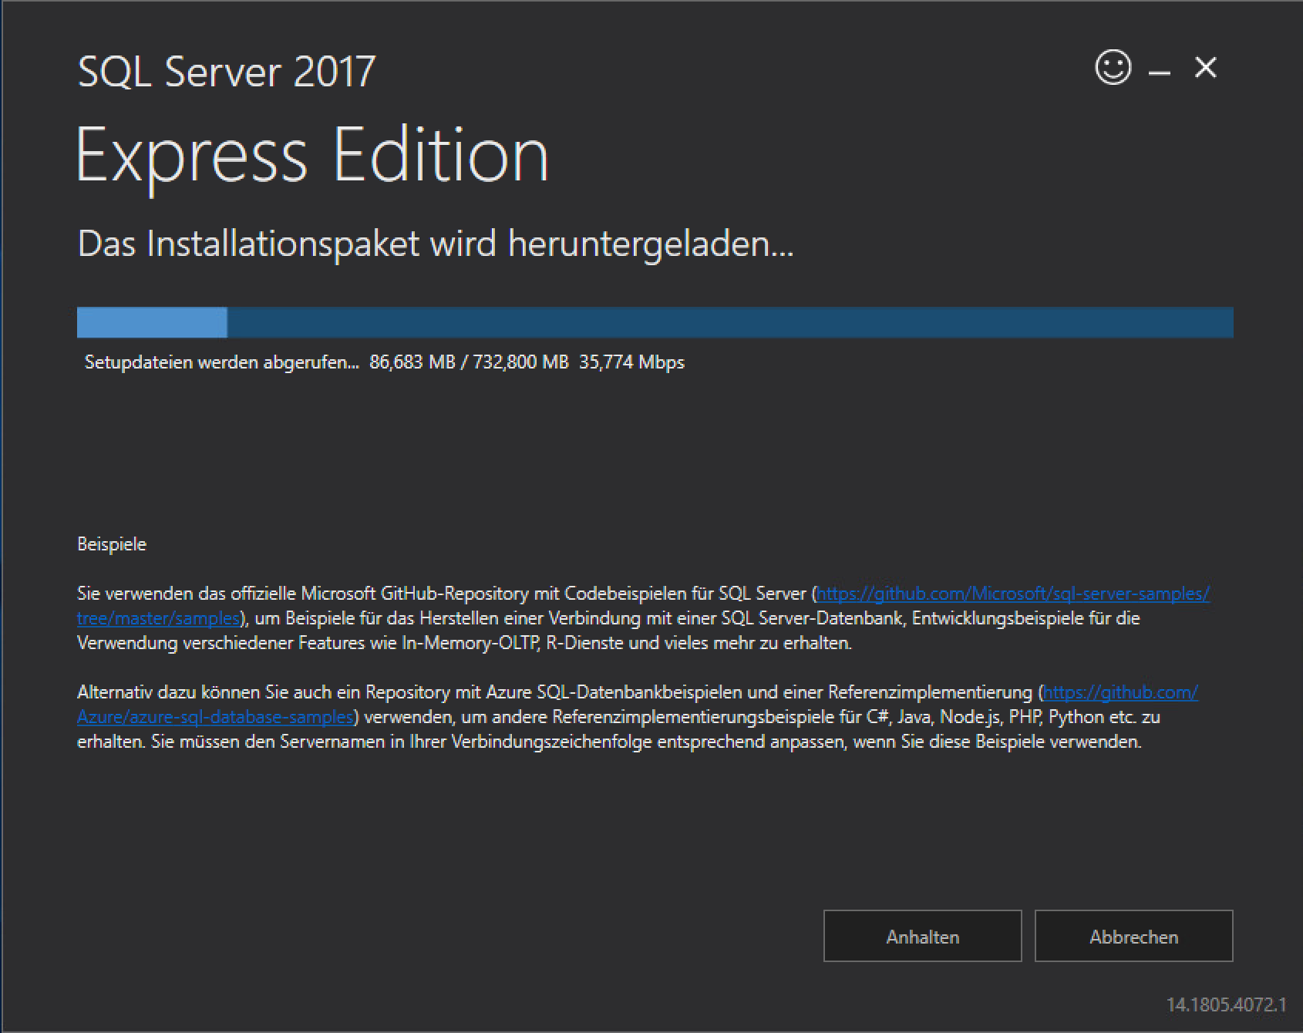Close the SQL Server 2017 installer
Image resolution: width=1303 pixels, height=1033 pixels.
(x=1205, y=68)
